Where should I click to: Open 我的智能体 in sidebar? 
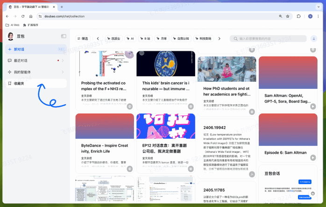[x=36, y=72]
